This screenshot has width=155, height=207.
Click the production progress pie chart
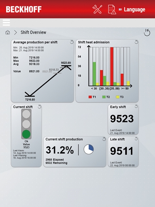[x=88, y=149]
